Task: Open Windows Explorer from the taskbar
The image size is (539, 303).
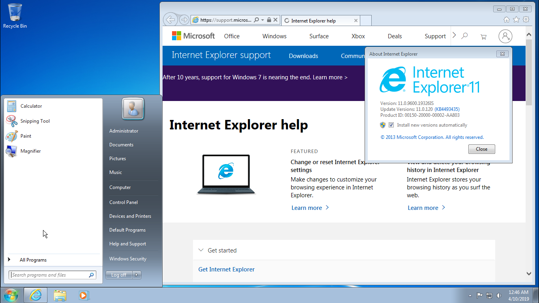Action: [x=60, y=295]
